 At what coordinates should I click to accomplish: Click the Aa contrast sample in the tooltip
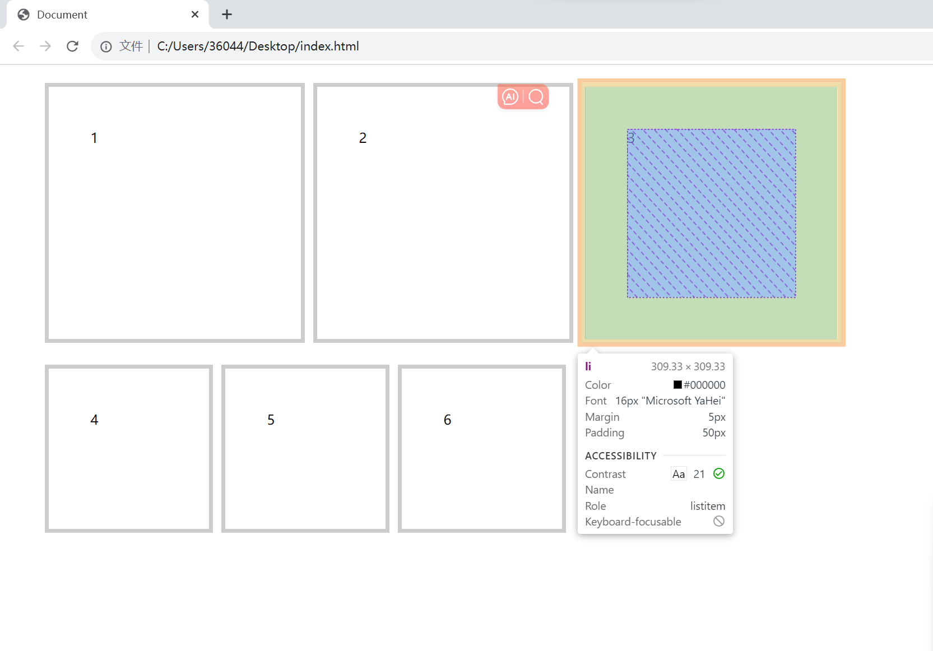click(x=679, y=474)
